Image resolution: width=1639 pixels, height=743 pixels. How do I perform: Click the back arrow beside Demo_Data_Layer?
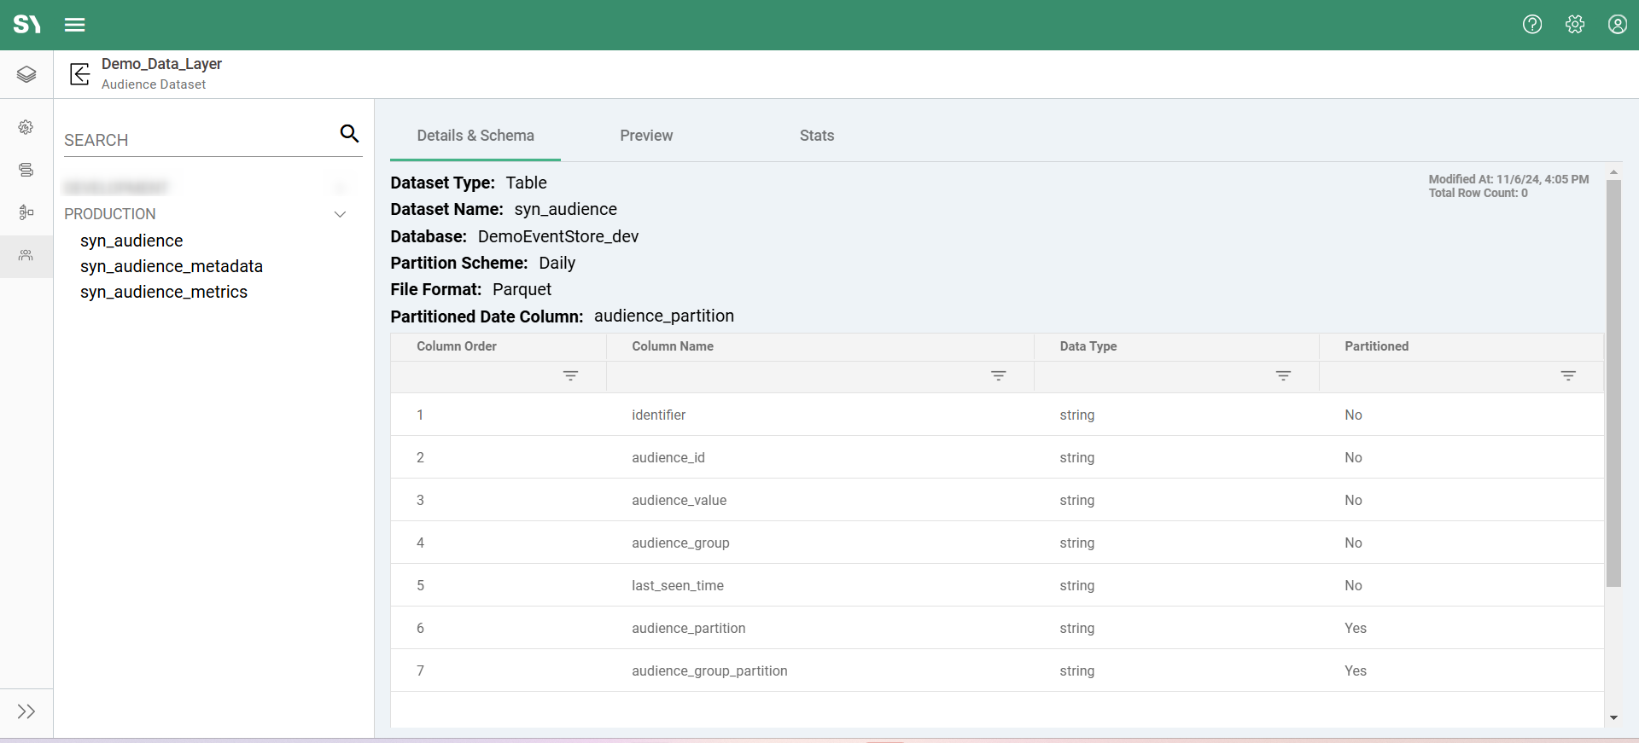(80, 74)
